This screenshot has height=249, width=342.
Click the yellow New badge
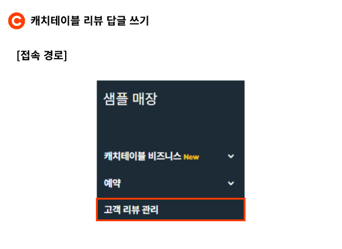191,157
